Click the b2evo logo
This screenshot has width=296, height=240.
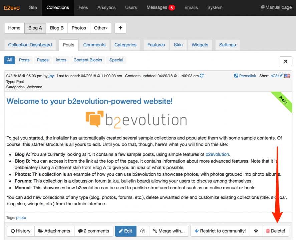12,8
